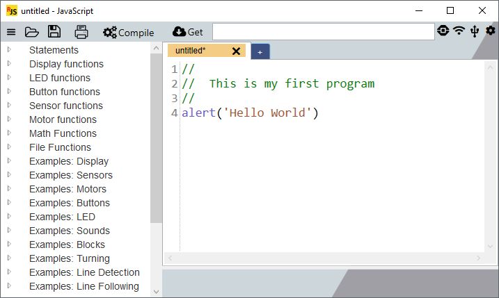Click the Motor functions label

tap(63, 119)
